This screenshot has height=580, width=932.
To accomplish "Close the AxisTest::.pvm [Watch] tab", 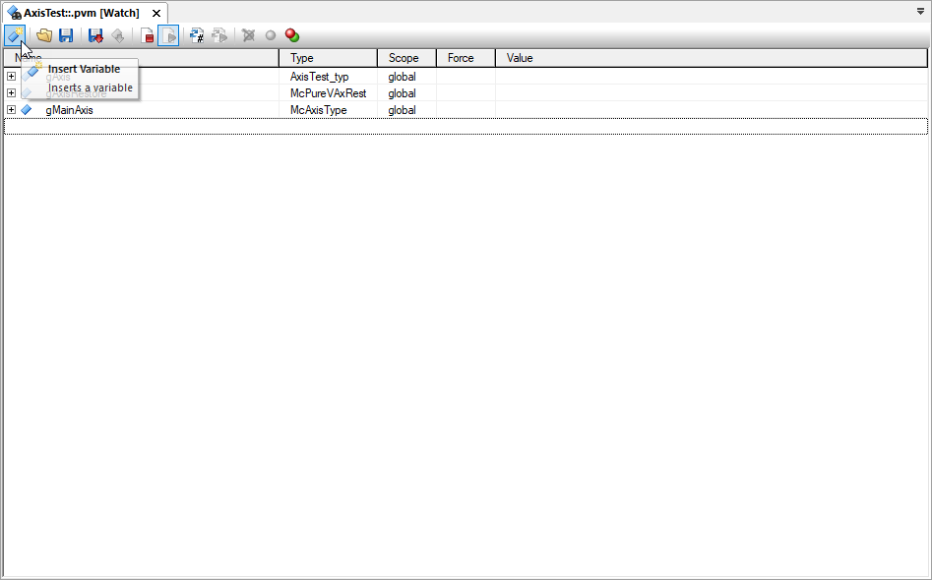I will [x=156, y=13].
